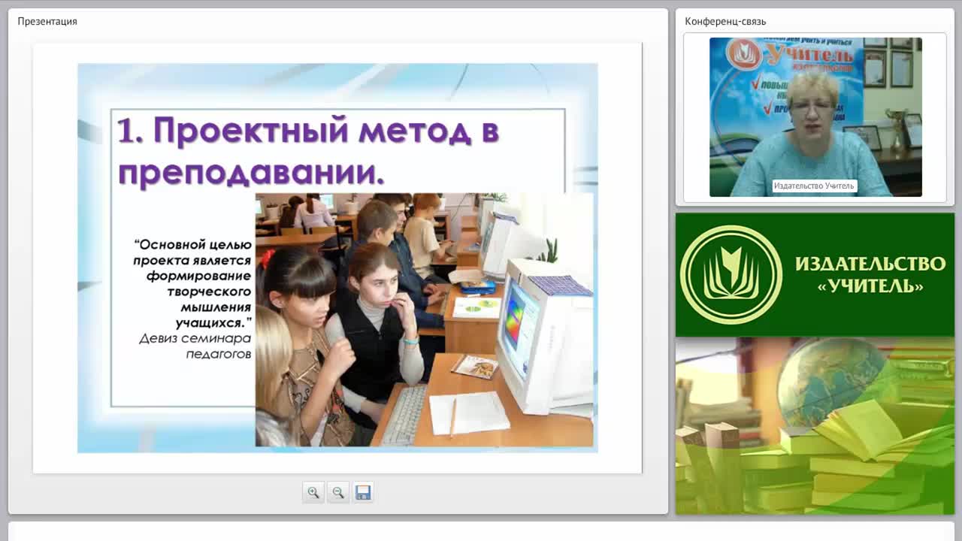The height and width of the screenshot is (541, 962).
Task: Click the books and globe image
Action: 815,426
